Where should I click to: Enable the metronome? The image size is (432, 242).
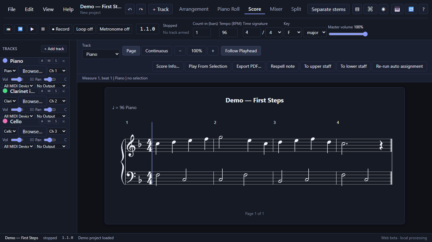click(114, 29)
